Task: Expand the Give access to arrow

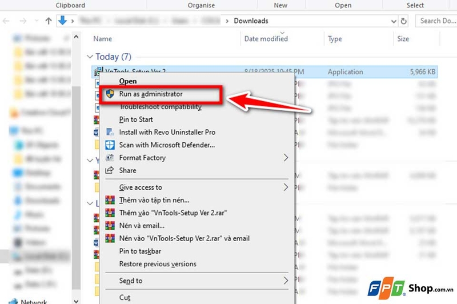Action: click(286, 187)
